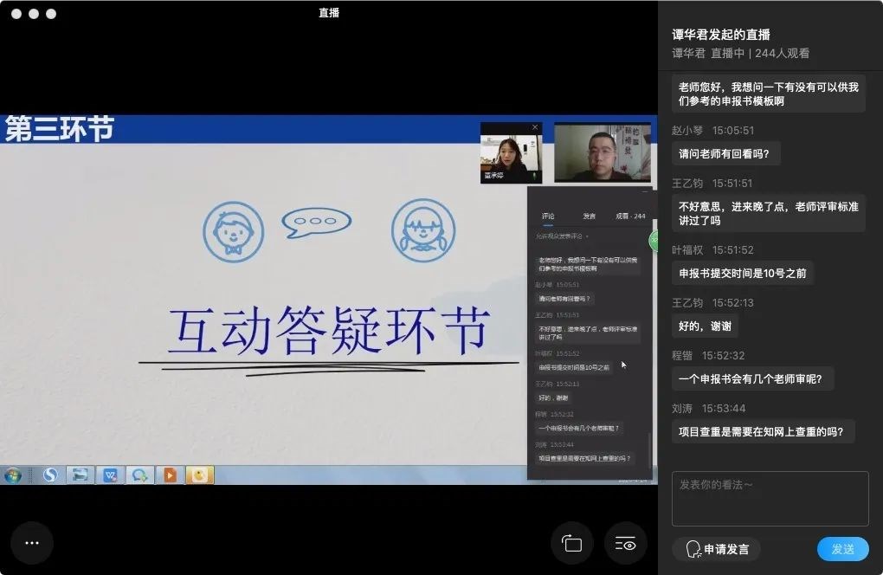Click the WPS Office taskbar icon
This screenshot has height=575, width=883.
110,475
